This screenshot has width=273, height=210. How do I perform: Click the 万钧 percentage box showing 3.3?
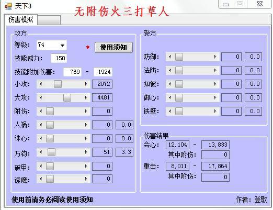[x=124, y=152]
